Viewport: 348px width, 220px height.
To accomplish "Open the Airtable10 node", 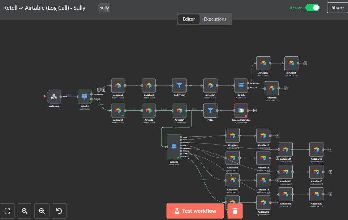I will point(263,136).
